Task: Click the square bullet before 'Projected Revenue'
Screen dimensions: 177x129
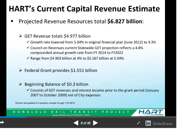Action: click(x=12, y=21)
